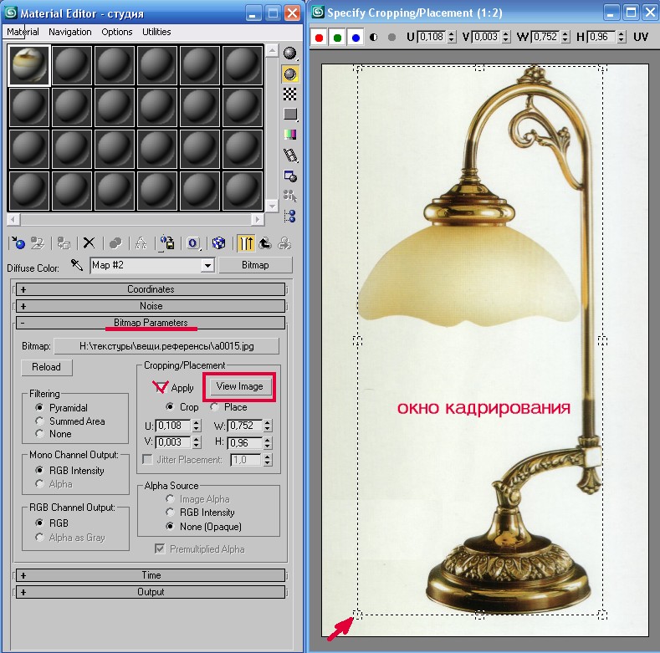Open Material Editor Options icon
Viewport: 660px width, 653px height.
pyautogui.click(x=290, y=176)
